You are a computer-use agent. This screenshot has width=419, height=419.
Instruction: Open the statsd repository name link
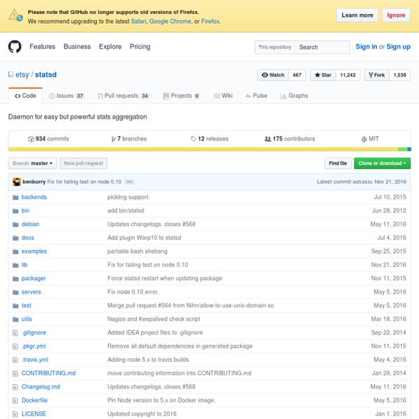pyautogui.click(x=45, y=75)
